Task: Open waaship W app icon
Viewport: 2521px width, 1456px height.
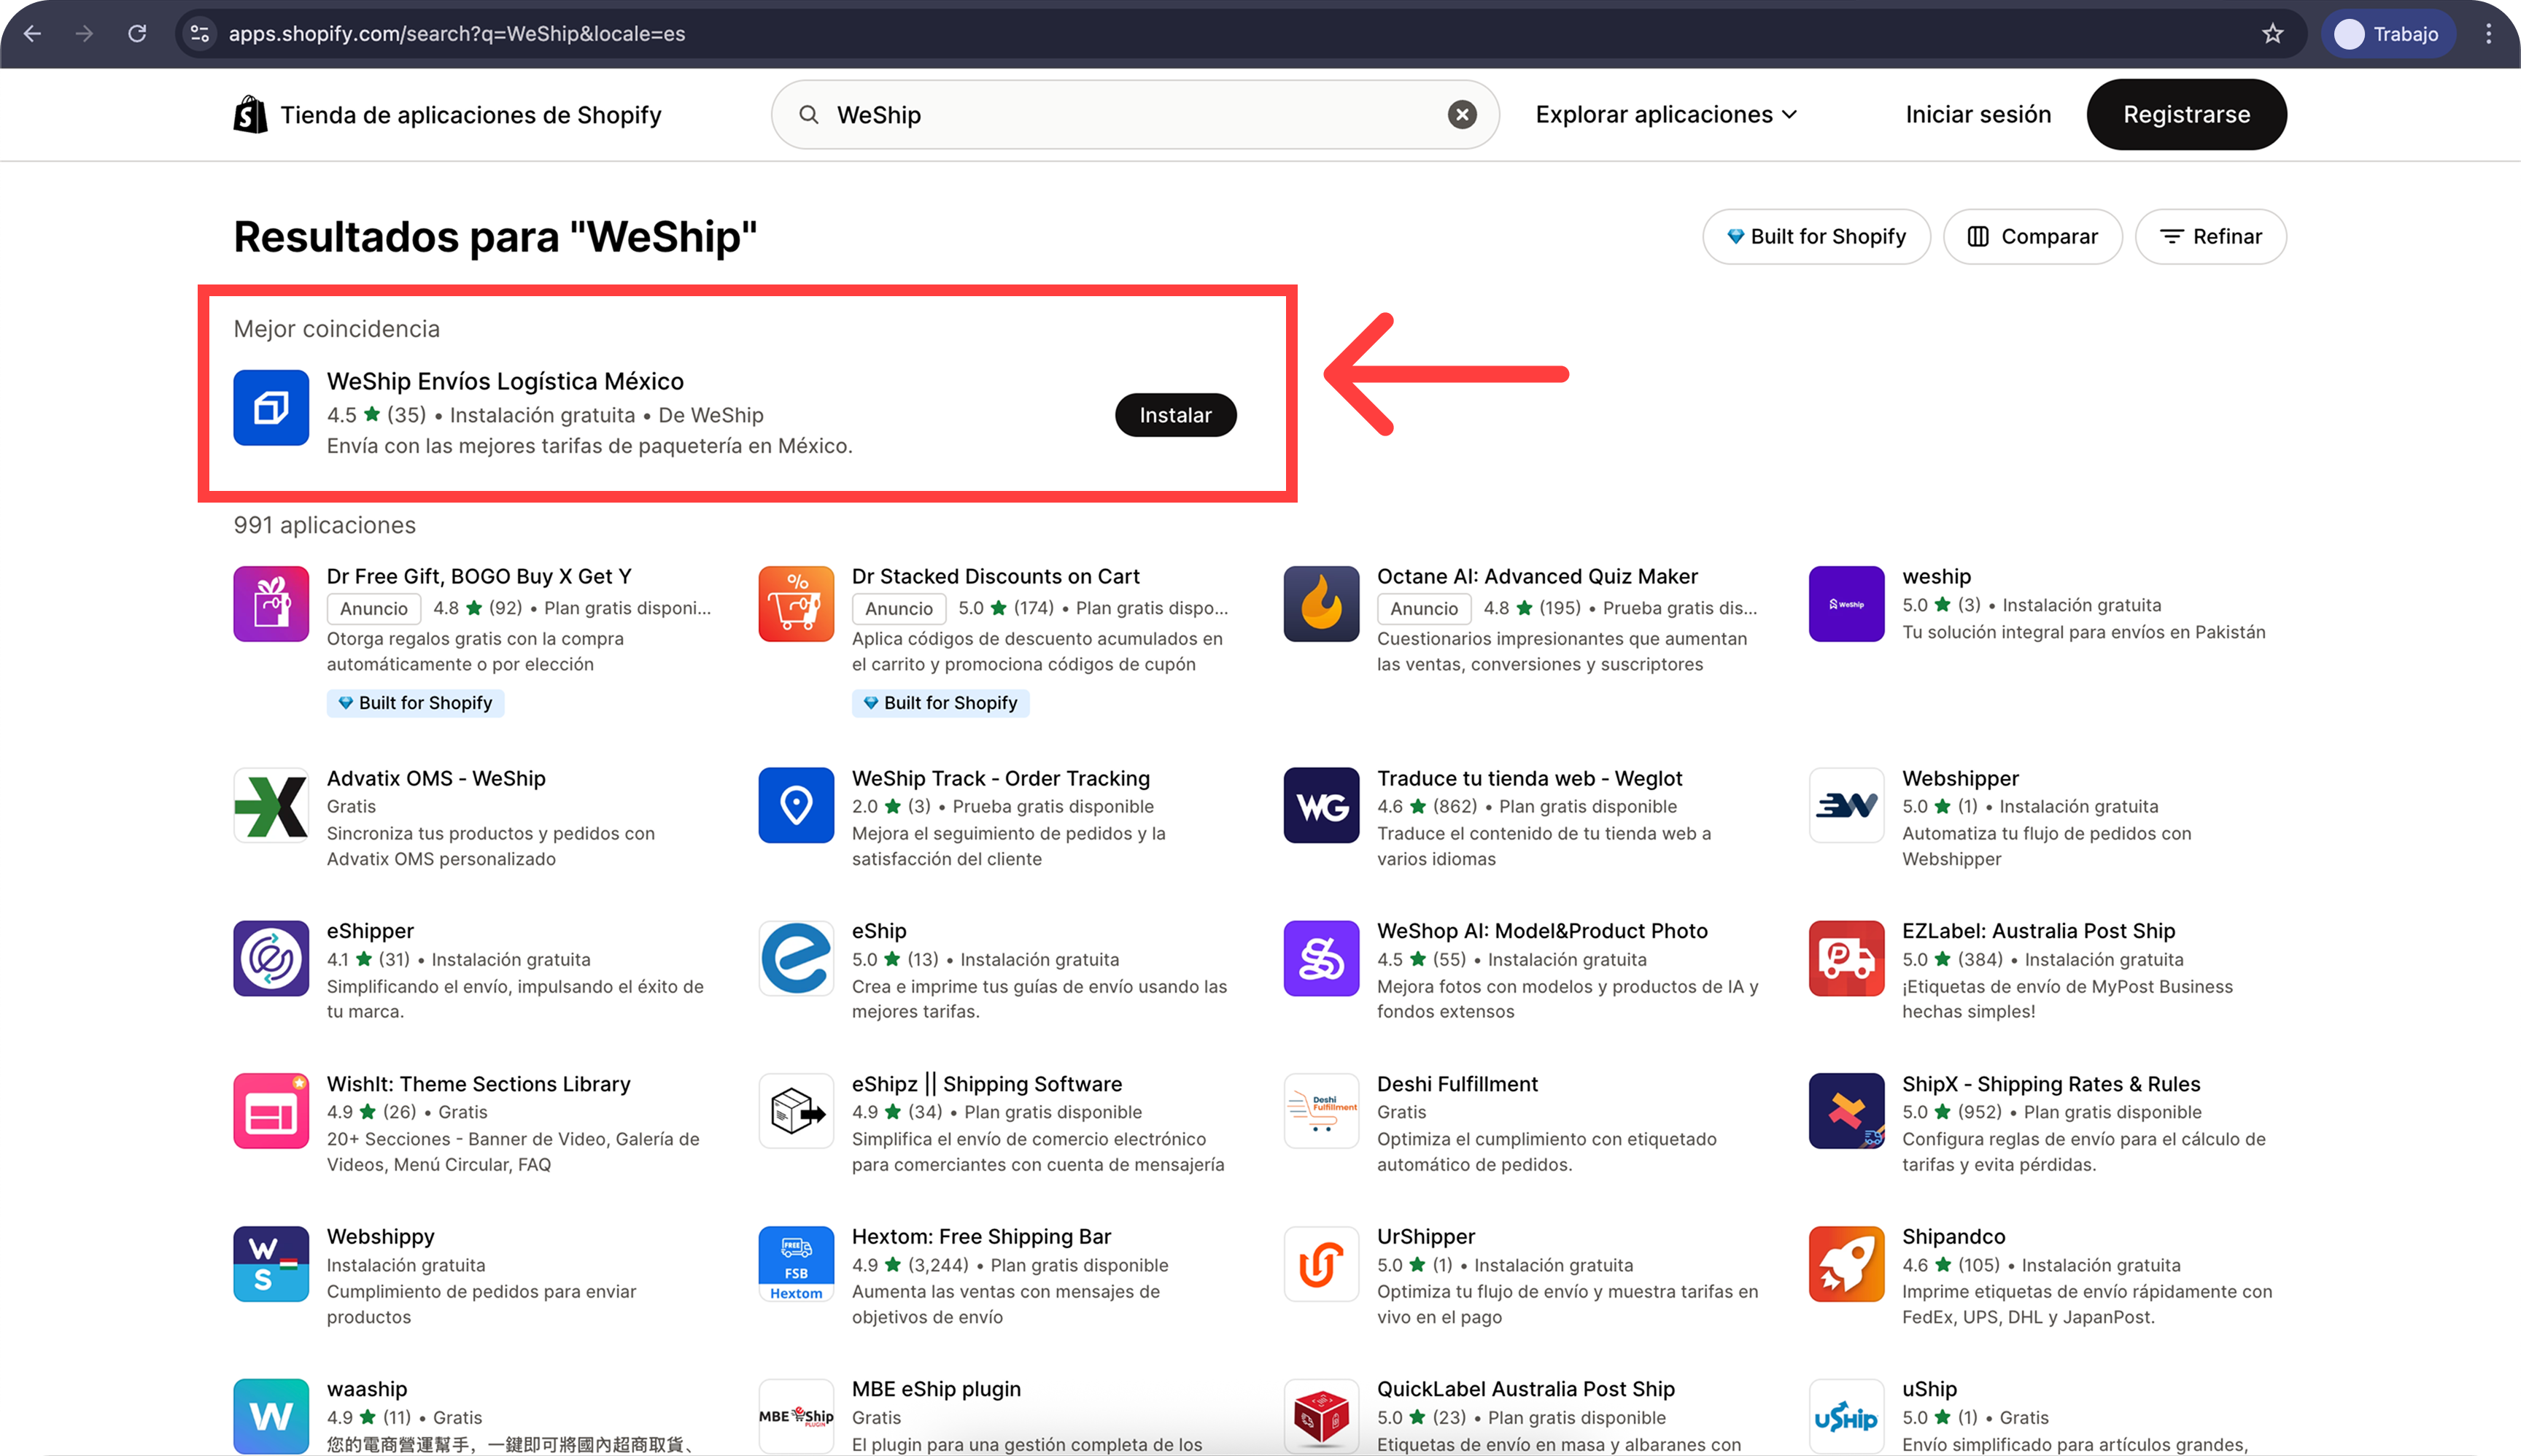Action: click(271, 1416)
